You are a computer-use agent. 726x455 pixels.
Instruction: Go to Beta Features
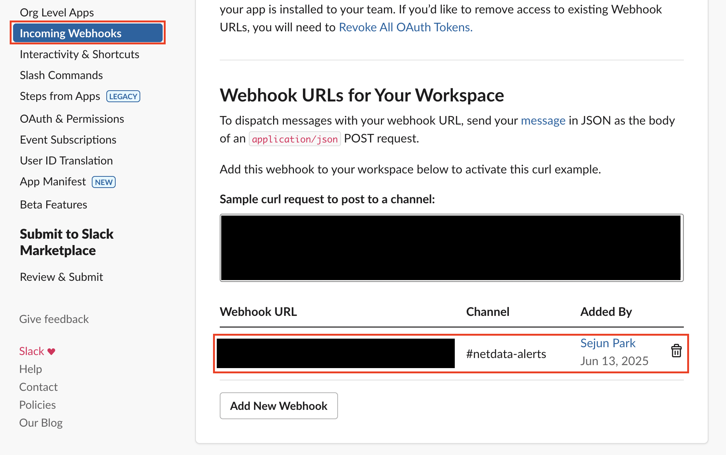pos(53,204)
